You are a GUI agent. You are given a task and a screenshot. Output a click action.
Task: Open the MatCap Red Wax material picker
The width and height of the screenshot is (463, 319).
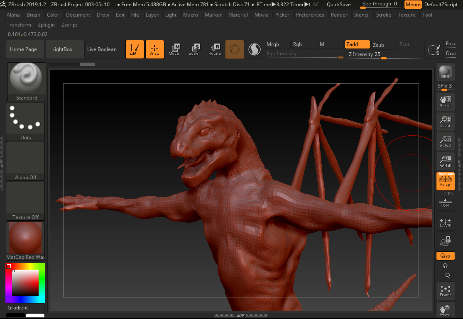click(26, 241)
